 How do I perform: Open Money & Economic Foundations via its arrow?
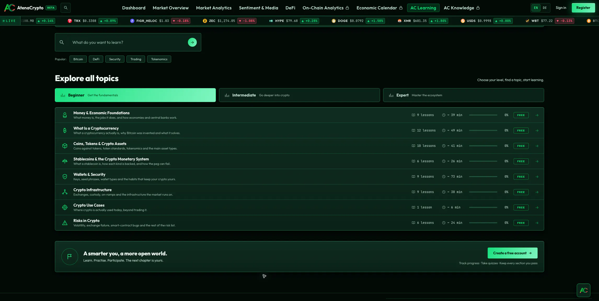[x=537, y=115]
